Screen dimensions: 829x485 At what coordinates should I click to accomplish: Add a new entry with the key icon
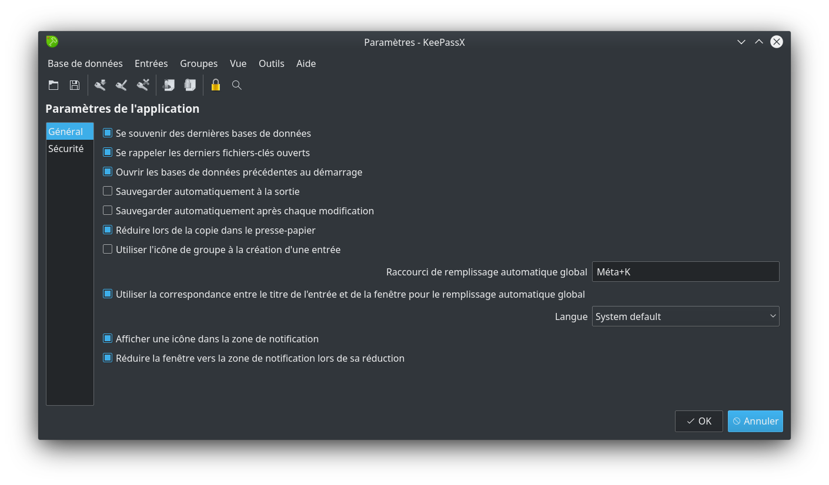100,85
